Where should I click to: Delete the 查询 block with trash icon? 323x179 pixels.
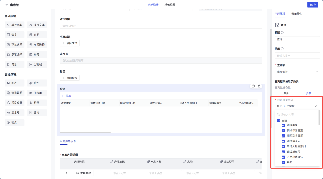[259, 86]
